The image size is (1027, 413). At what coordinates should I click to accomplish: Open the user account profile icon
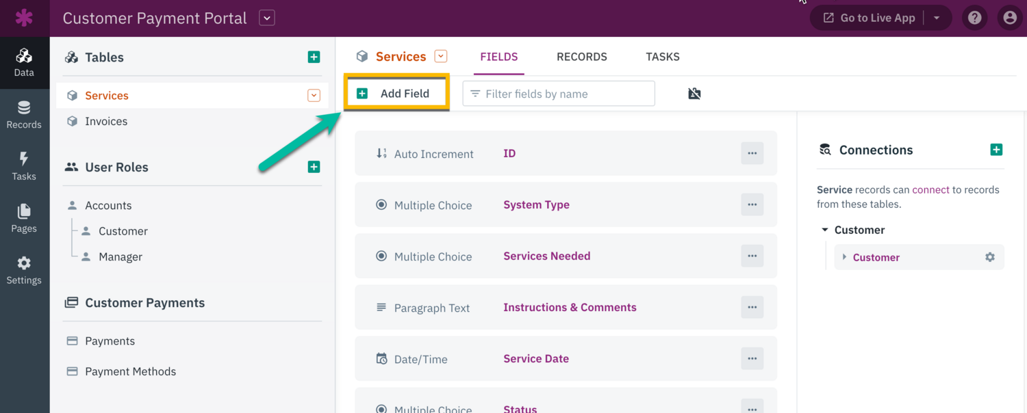[x=1010, y=18]
